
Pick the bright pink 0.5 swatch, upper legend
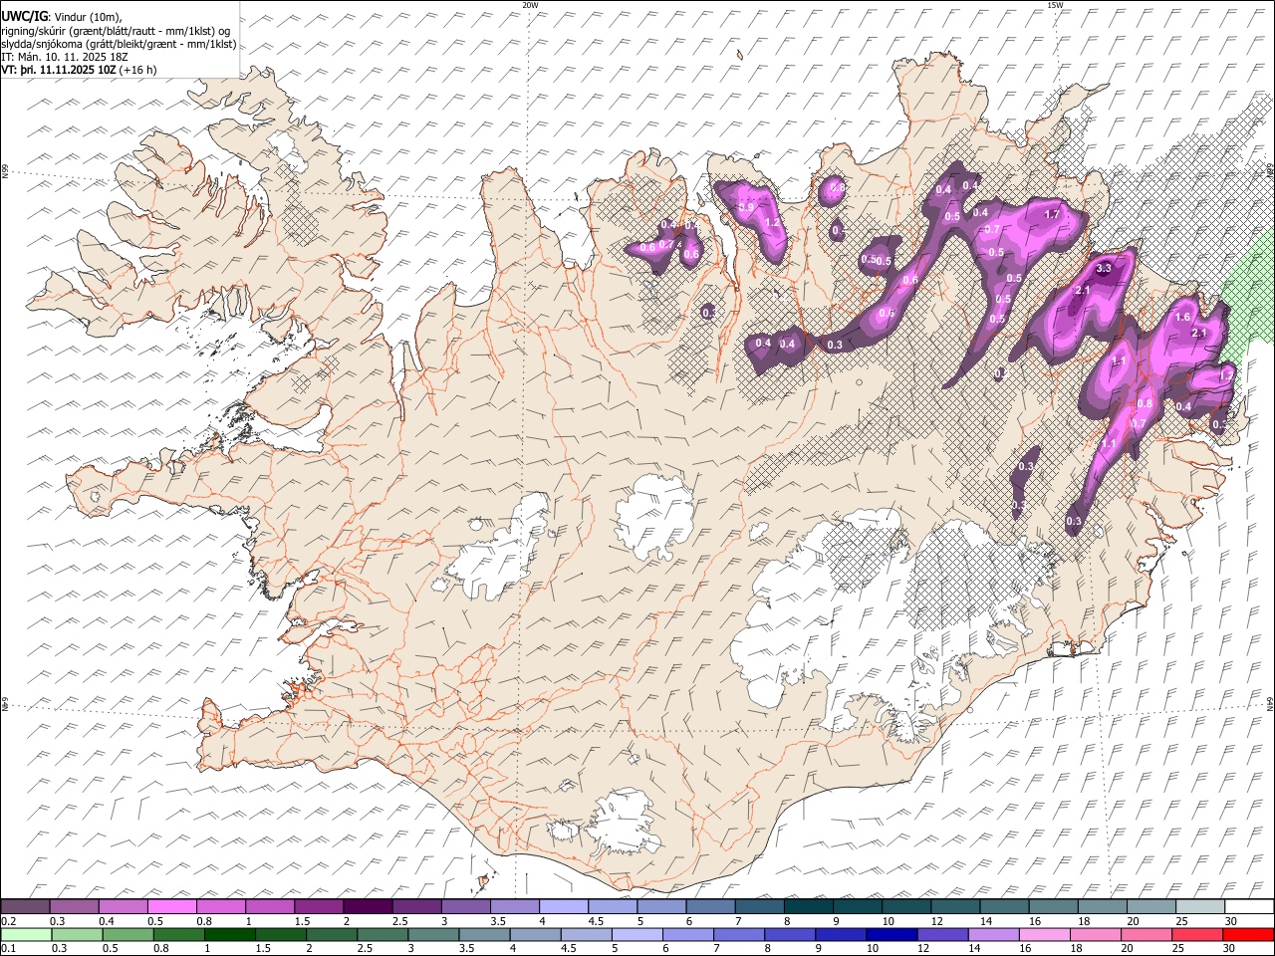pos(171,907)
